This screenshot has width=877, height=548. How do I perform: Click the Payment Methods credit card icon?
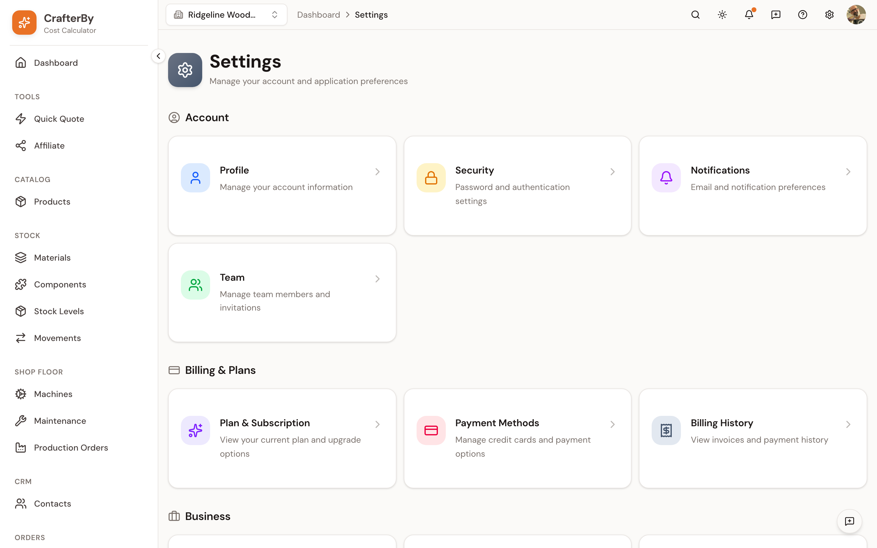point(431,430)
